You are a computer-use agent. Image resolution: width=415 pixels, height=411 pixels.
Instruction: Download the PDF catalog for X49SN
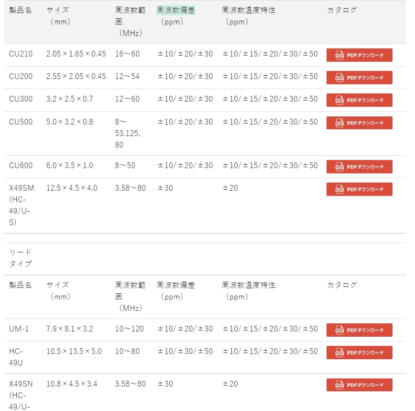[x=359, y=385]
